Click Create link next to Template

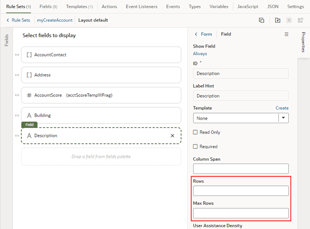pyautogui.click(x=282, y=108)
